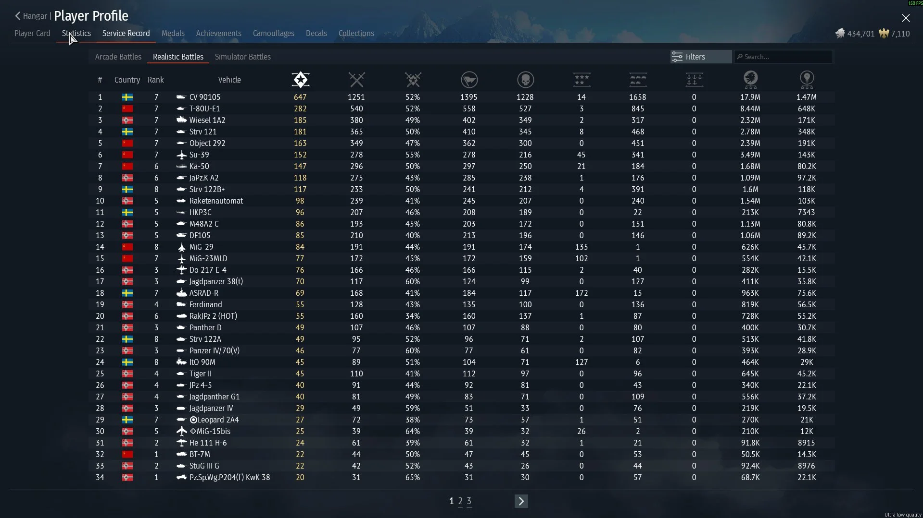Click the flag in the Object 292 row
The height and width of the screenshot is (518, 923).
[x=127, y=143]
